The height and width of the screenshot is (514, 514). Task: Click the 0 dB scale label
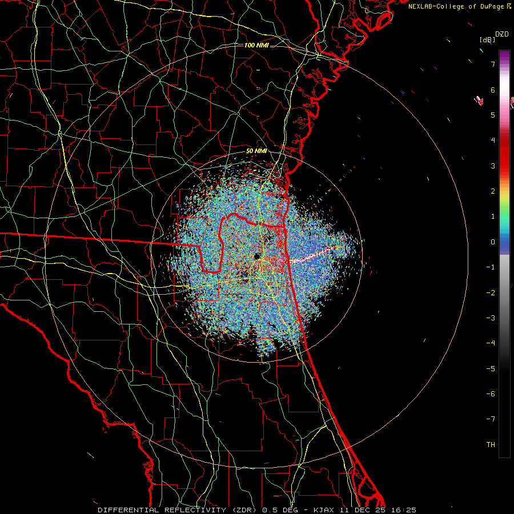click(x=493, y=242)
